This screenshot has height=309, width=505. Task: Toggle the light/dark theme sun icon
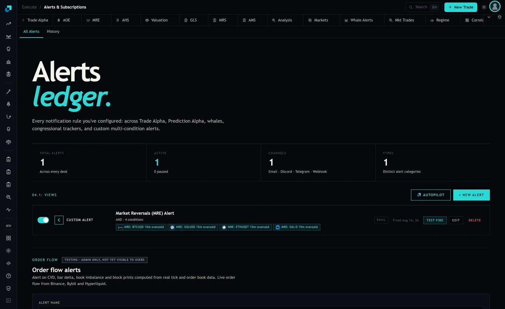[x=484, y=7]
